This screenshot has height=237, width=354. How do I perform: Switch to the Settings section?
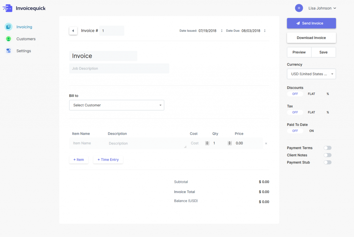[24, 50]
